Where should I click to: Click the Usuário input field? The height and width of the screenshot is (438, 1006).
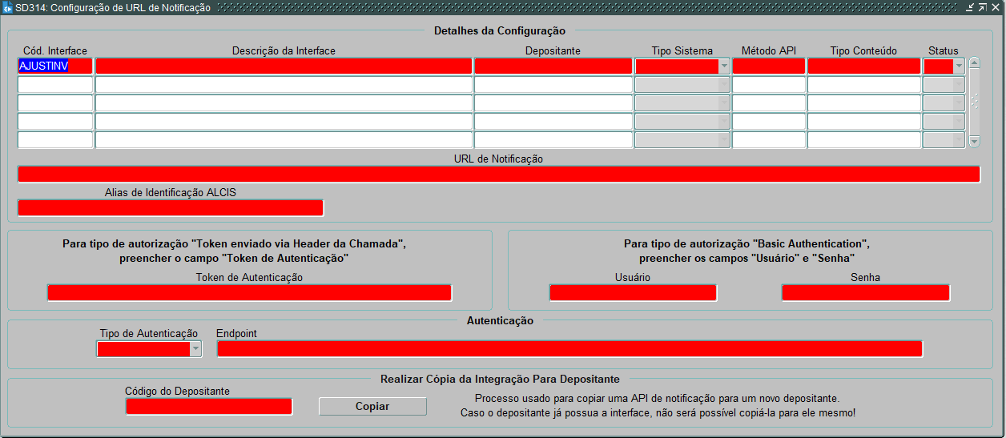click(633, 292)
